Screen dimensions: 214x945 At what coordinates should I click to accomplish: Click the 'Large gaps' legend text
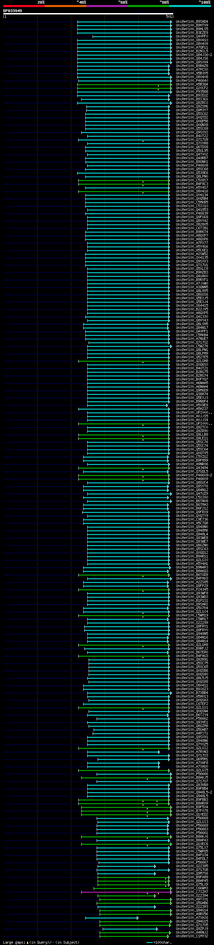14,942
